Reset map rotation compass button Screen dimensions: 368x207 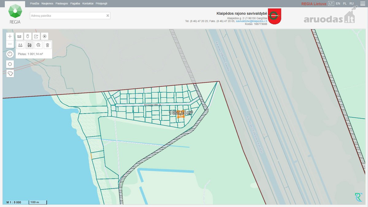pyautogui.click(x=10, y=54)
